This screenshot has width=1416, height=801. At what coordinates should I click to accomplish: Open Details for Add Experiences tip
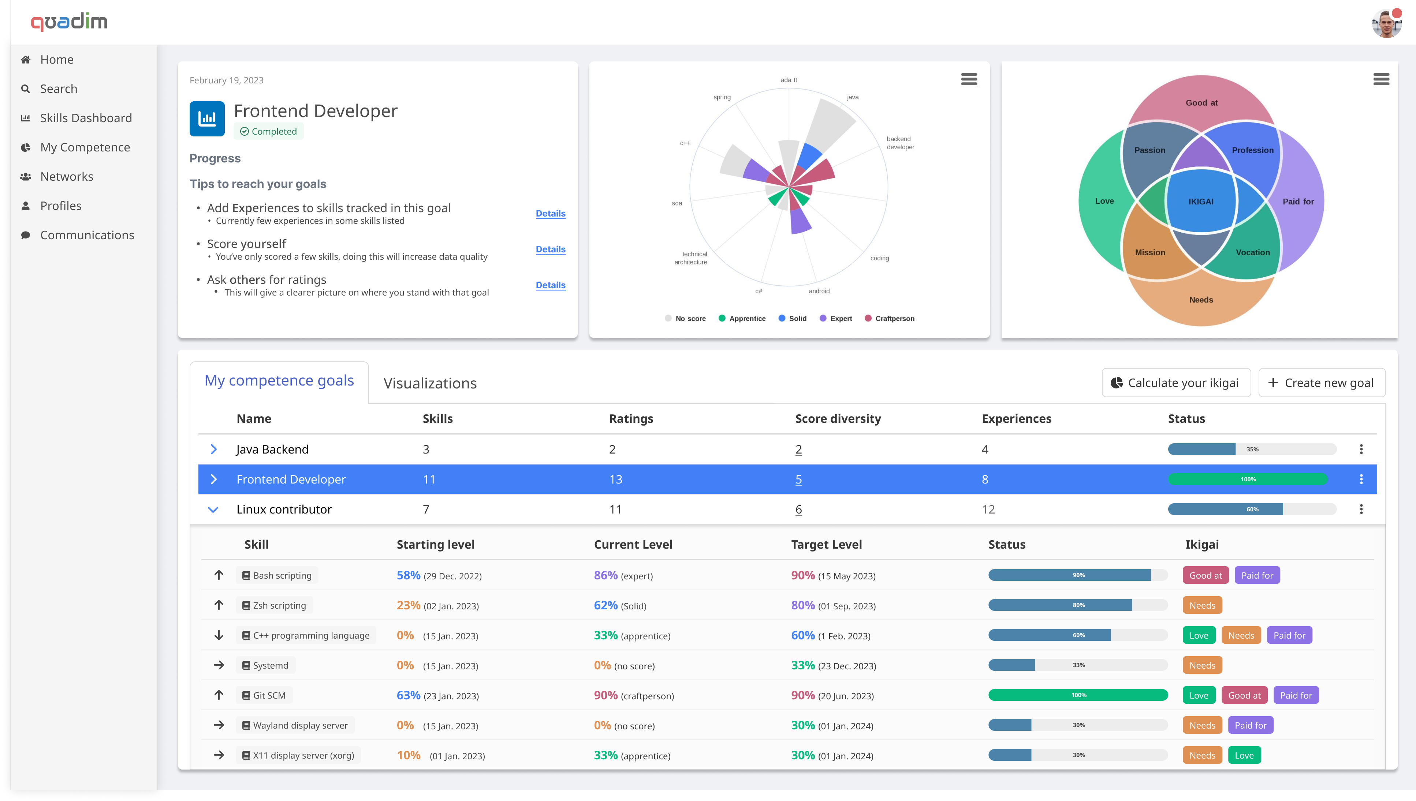551,214
